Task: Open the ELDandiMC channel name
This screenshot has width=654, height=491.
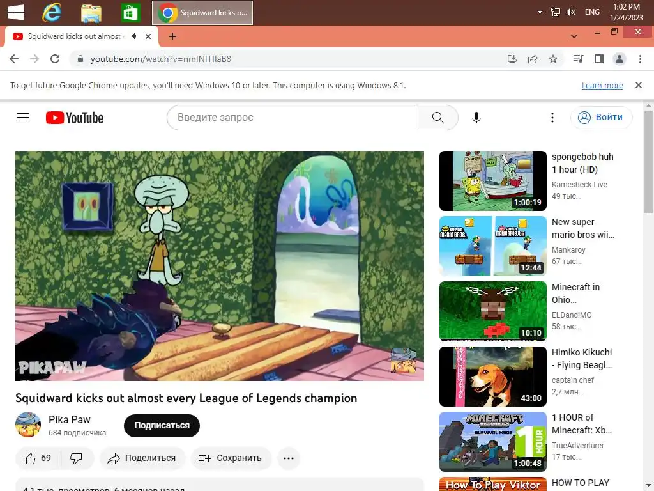Action: tap(572, 315)
